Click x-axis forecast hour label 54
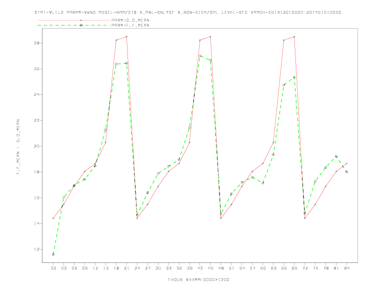Screen dimensions: 378x292 click(242, 268)
